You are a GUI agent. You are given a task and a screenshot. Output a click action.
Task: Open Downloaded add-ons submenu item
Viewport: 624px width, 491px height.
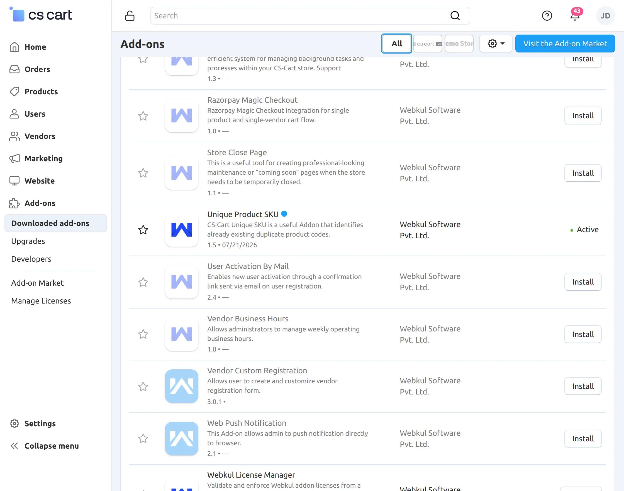[x=56, y=223]
